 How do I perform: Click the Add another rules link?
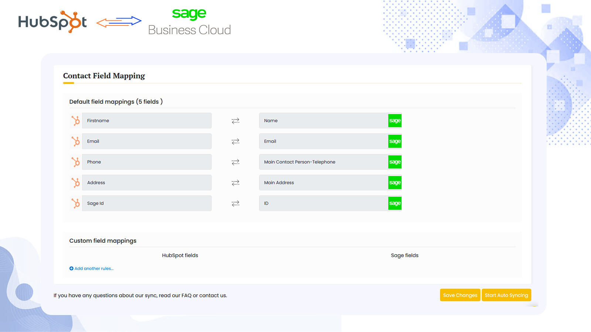click(94, 269)
